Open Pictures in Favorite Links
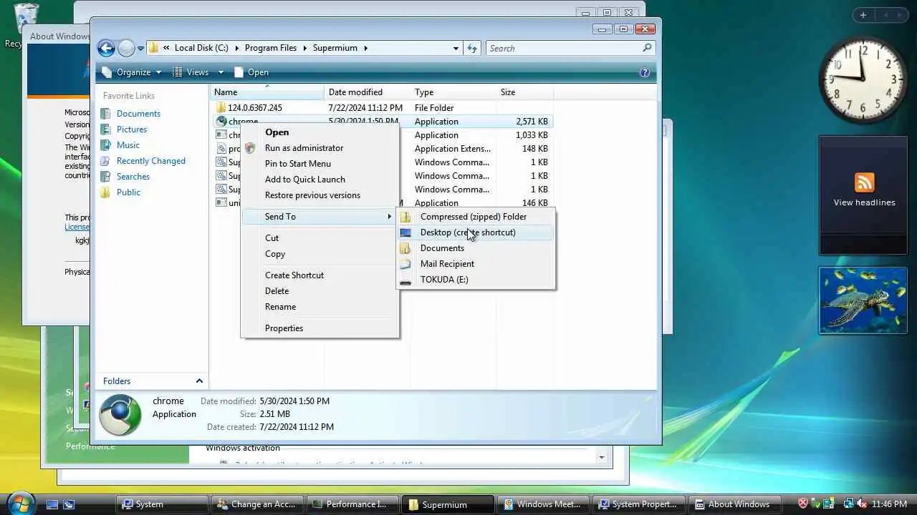The width and height of the screenshot is (917, 515). [132, 129]
